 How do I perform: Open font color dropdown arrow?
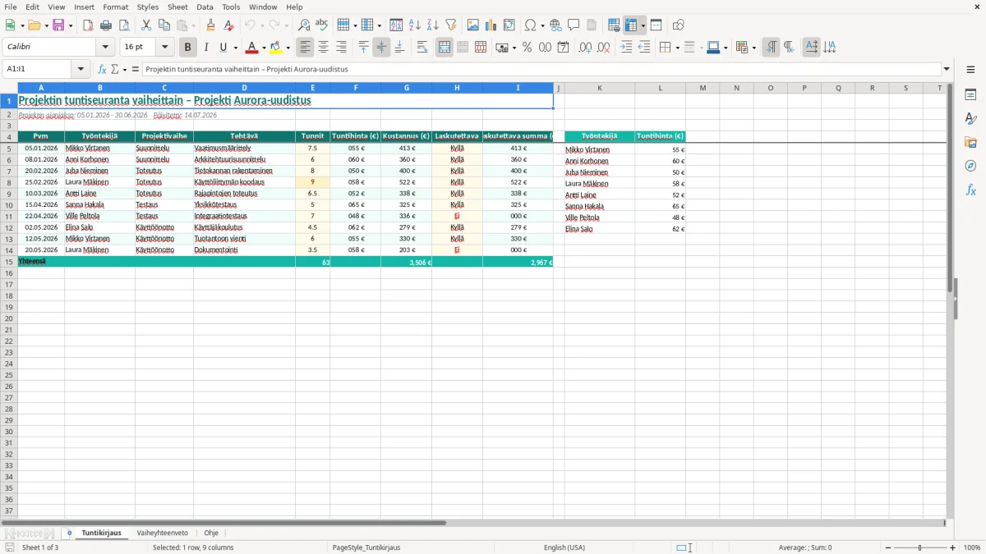(x=264, y=48)
